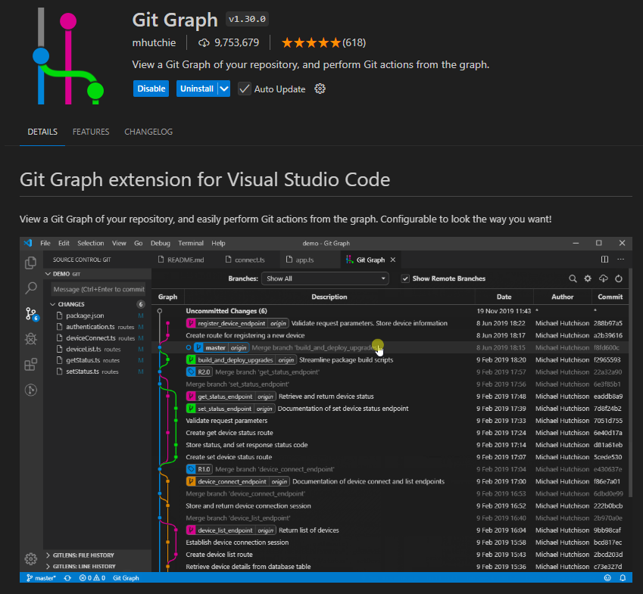This screenshot has height=594, width=643.
Task: Click the synchronize changes icon in status bar
Action: (67, 578)
